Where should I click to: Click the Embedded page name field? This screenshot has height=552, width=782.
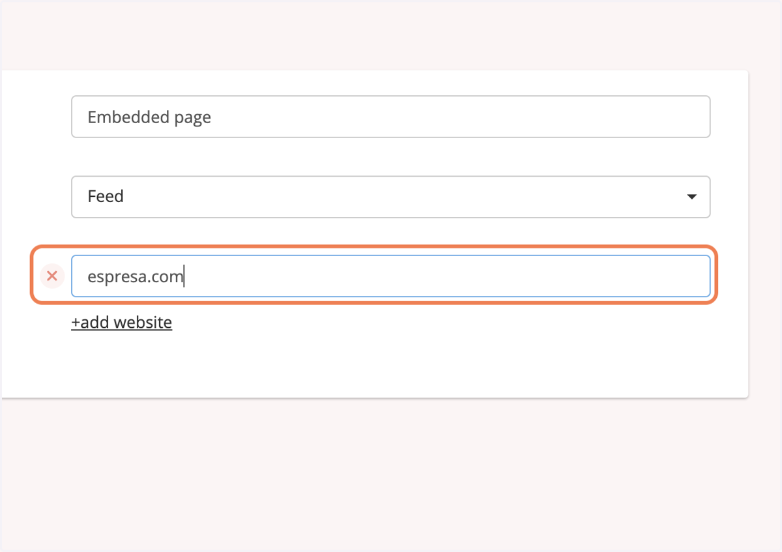tap(390, 117)
